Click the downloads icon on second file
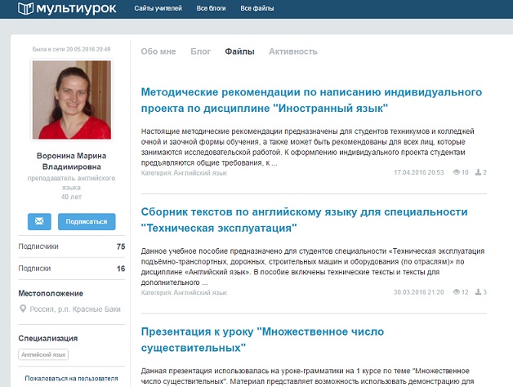This screenshot has width=513, height=387. point(476,292)
